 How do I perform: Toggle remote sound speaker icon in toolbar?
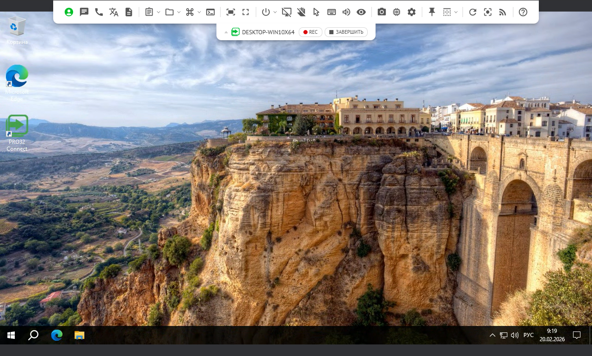pyautogui.click(x=346, y=12)
